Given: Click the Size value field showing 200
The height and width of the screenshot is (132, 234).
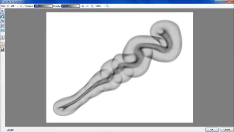Looking at the screenshot, I should [x=13, y=6].
